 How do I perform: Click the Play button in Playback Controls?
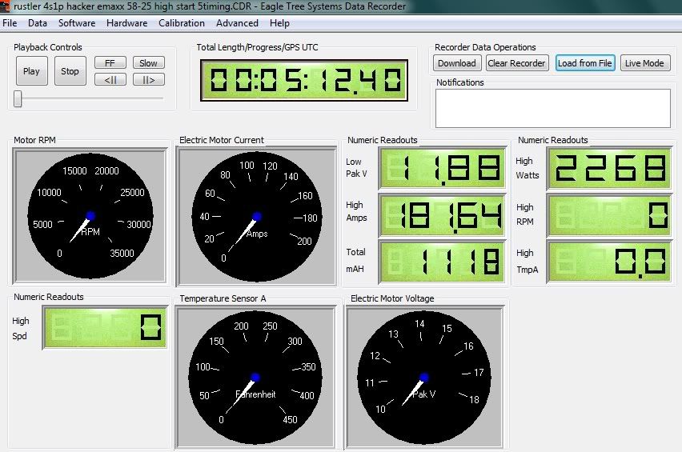31,71
